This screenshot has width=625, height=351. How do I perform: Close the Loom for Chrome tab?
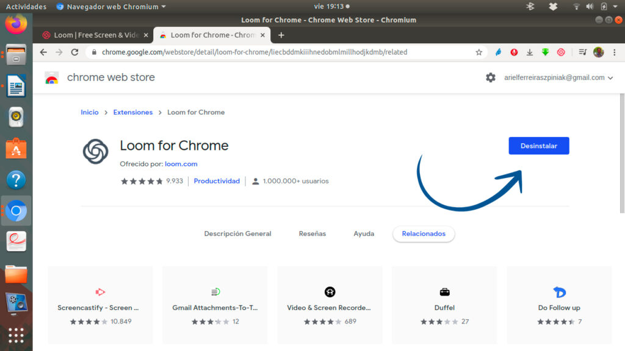pyautogui.click(x=262, y=35)
